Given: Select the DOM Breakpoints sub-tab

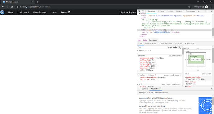Looking at the screenshot, I should (x=165, y=43).
